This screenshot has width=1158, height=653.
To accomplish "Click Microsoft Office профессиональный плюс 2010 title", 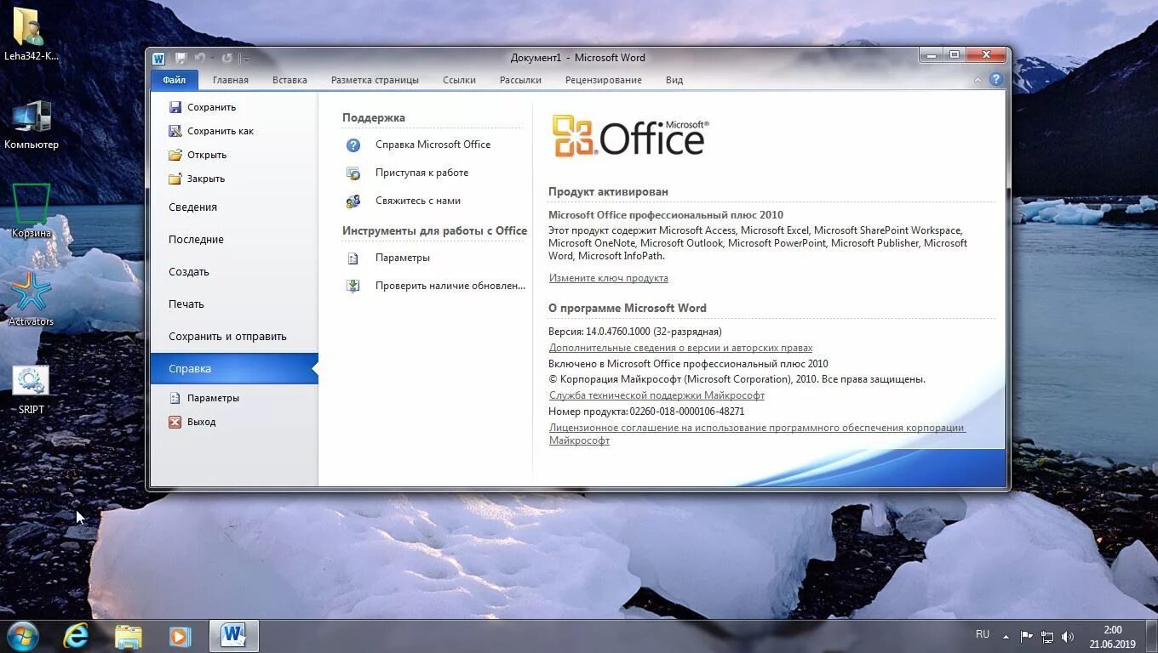I will tap(666, 215).
